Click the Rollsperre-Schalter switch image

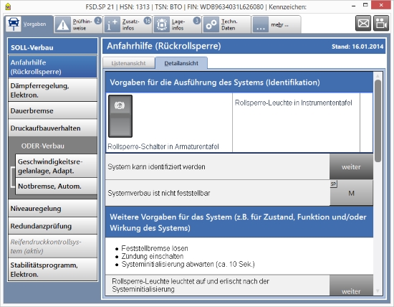(120, 116)
